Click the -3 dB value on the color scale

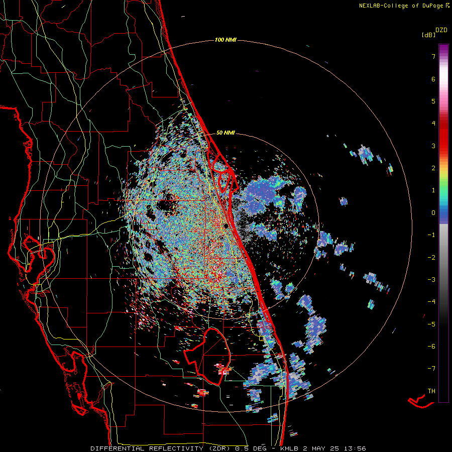431,280
